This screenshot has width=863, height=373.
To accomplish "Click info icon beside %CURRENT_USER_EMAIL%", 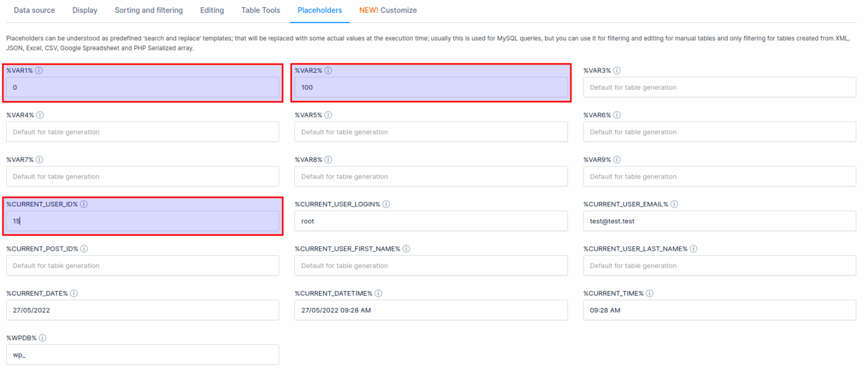I will [674, 204].
